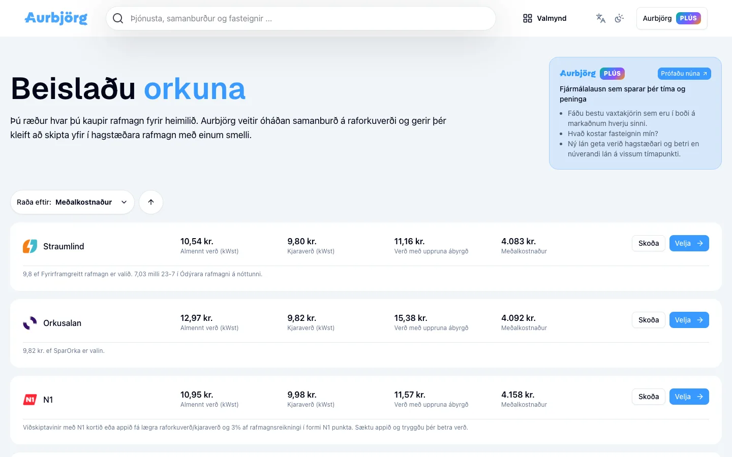This screenshot has height=457, width=732.
Task: Click the Hvað kostar fasteignin mín? bullet
Action: [613, 134]
